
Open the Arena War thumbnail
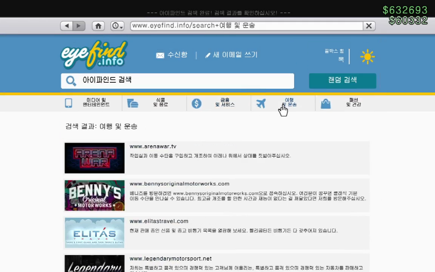95,158
